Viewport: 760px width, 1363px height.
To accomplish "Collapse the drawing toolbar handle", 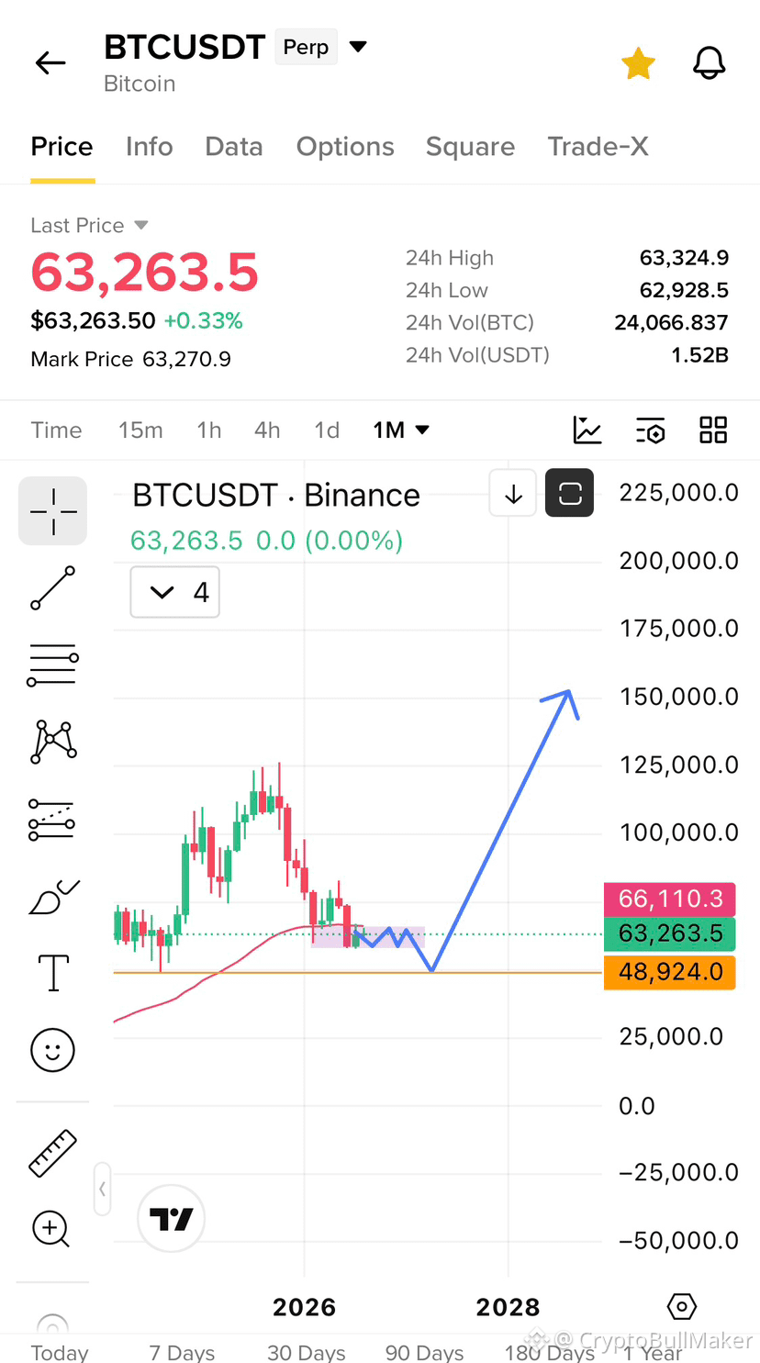I will tap(102, 1189).
